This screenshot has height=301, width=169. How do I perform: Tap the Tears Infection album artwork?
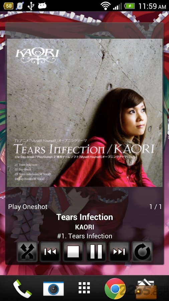pos(85,113)
